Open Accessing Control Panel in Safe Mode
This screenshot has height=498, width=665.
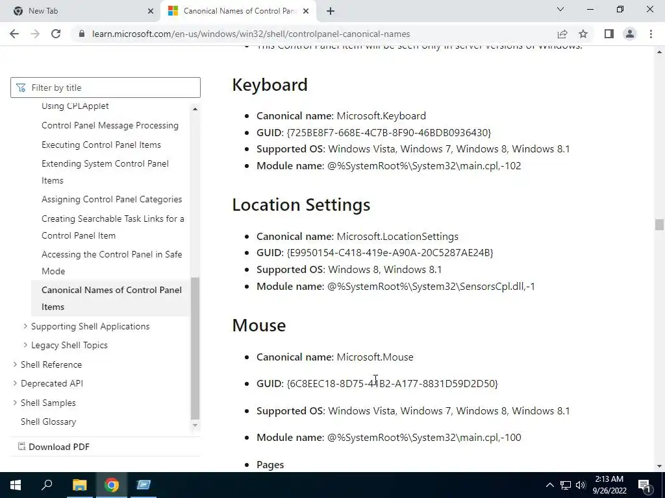pyautogui.click(x=112, y=263)
